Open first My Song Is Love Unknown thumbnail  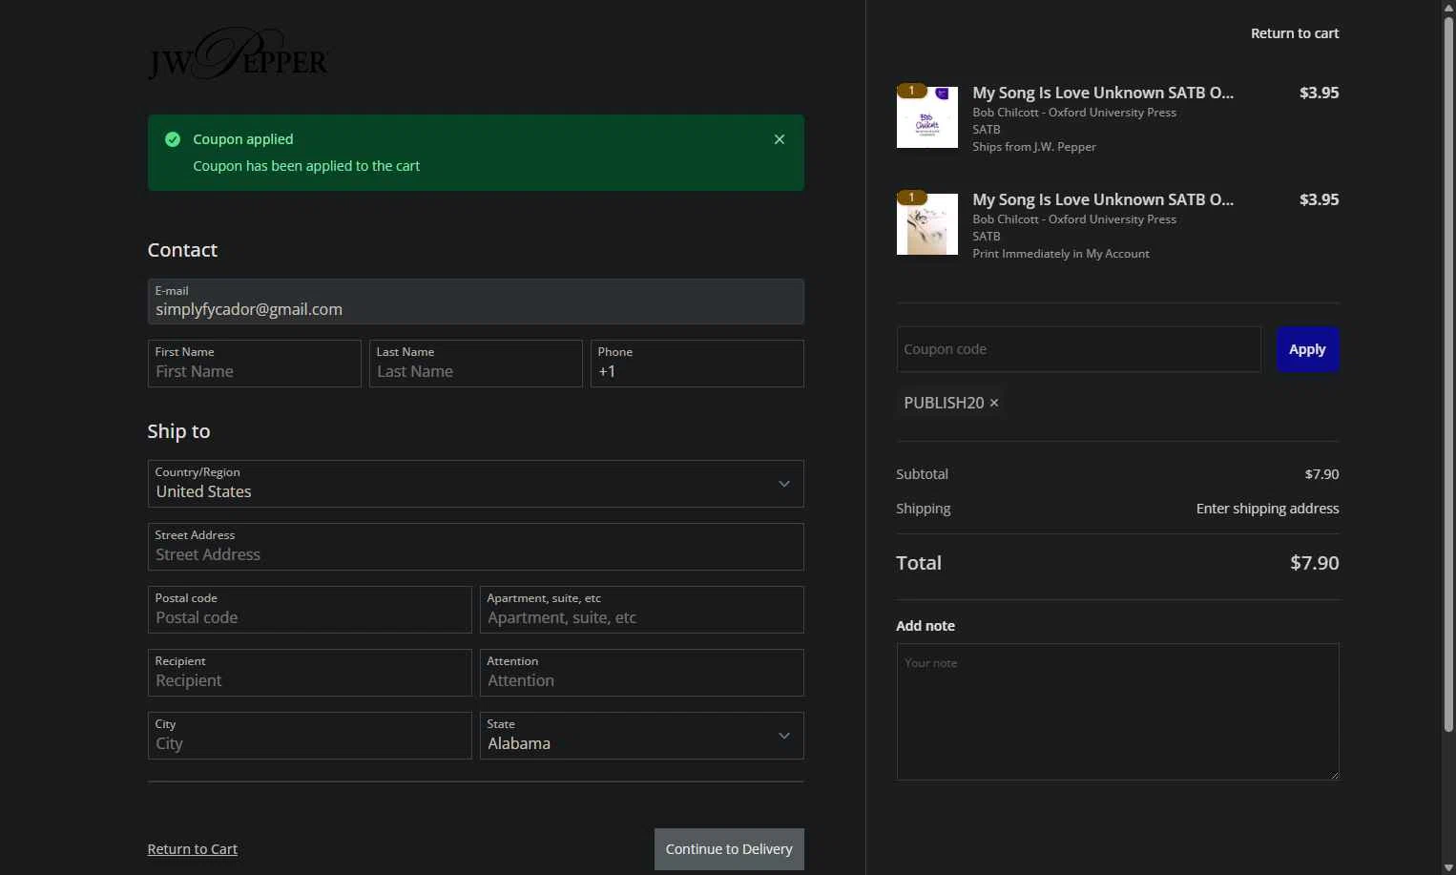pyautogui.click(x=926, y=117)
